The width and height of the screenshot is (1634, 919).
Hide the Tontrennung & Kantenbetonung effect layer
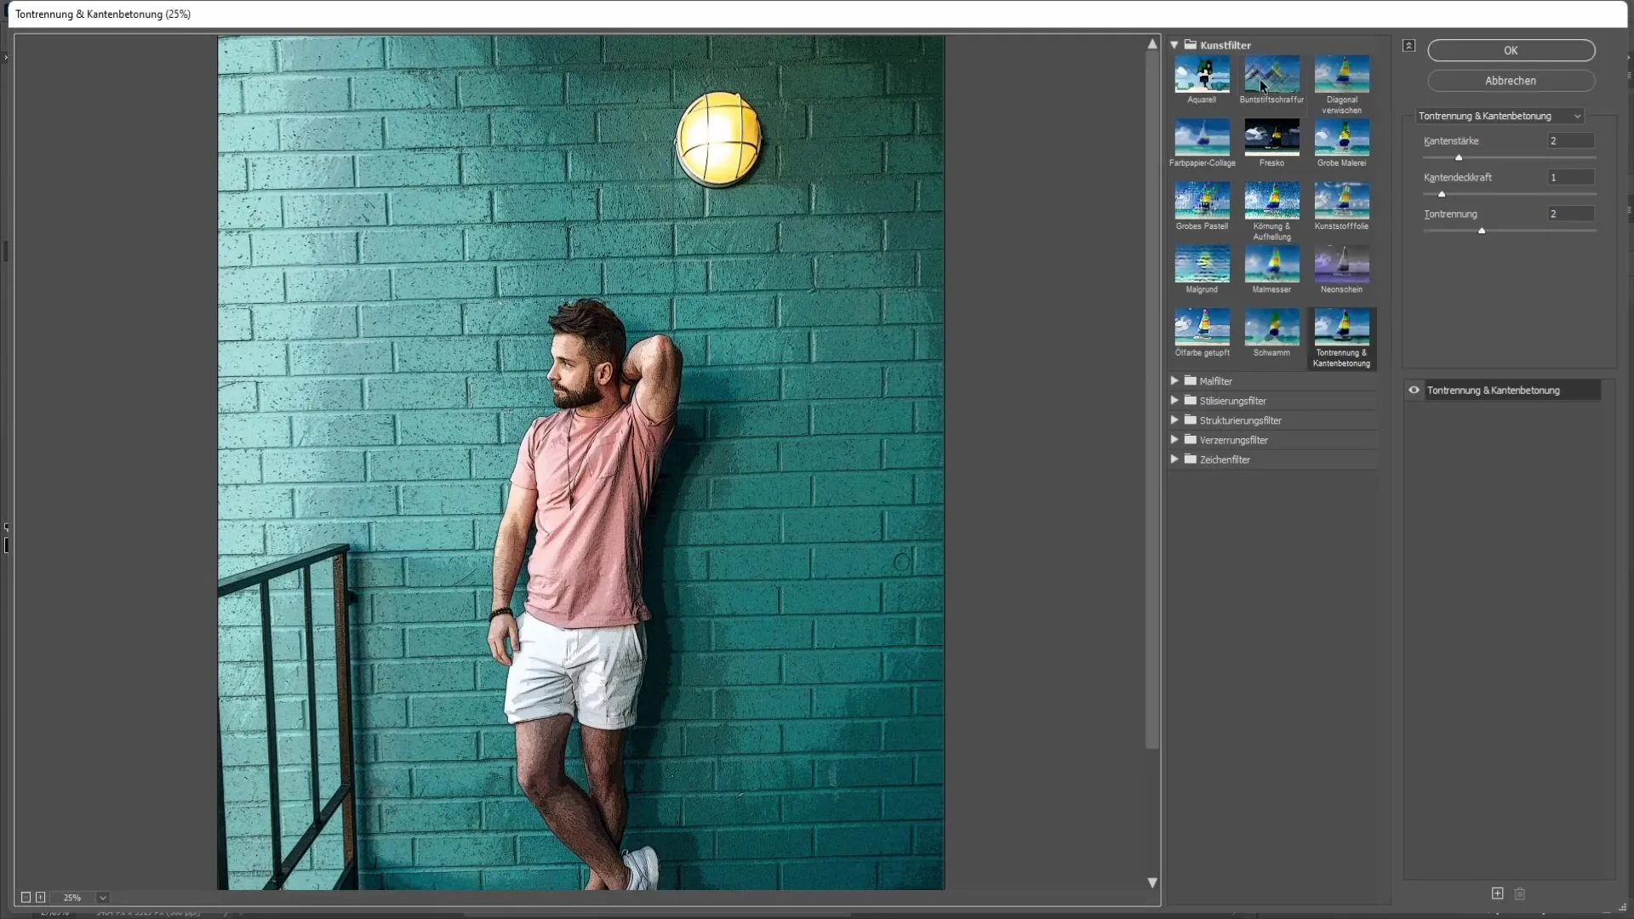(1414, 390)
